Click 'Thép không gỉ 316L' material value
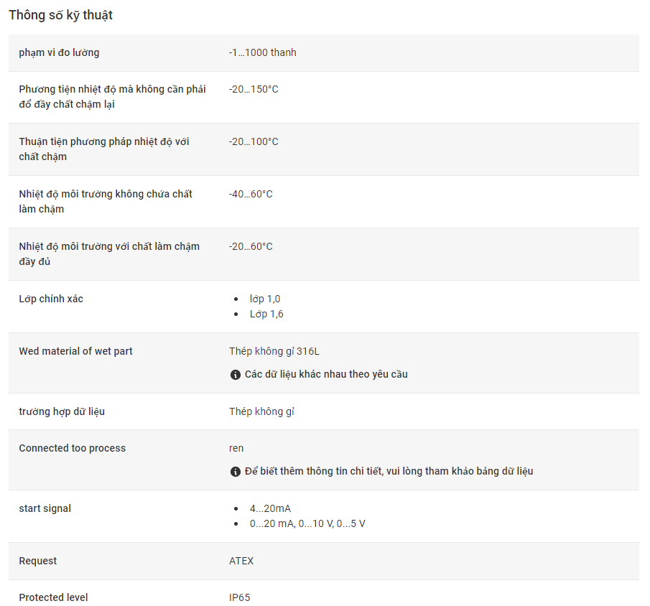Image resolution: width=650 pixels, height=606 pixels. pyautogui.click(x=274, y=352)
